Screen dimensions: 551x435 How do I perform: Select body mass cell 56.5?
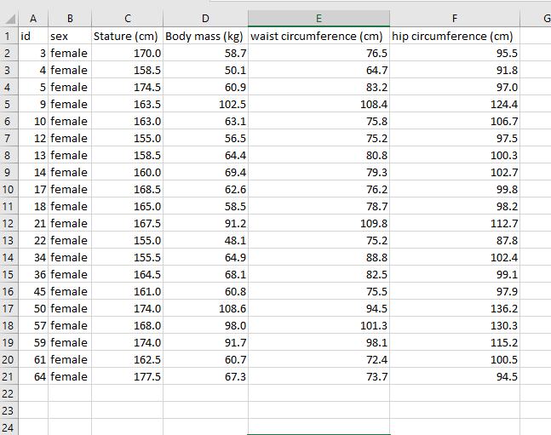[205, 138]
